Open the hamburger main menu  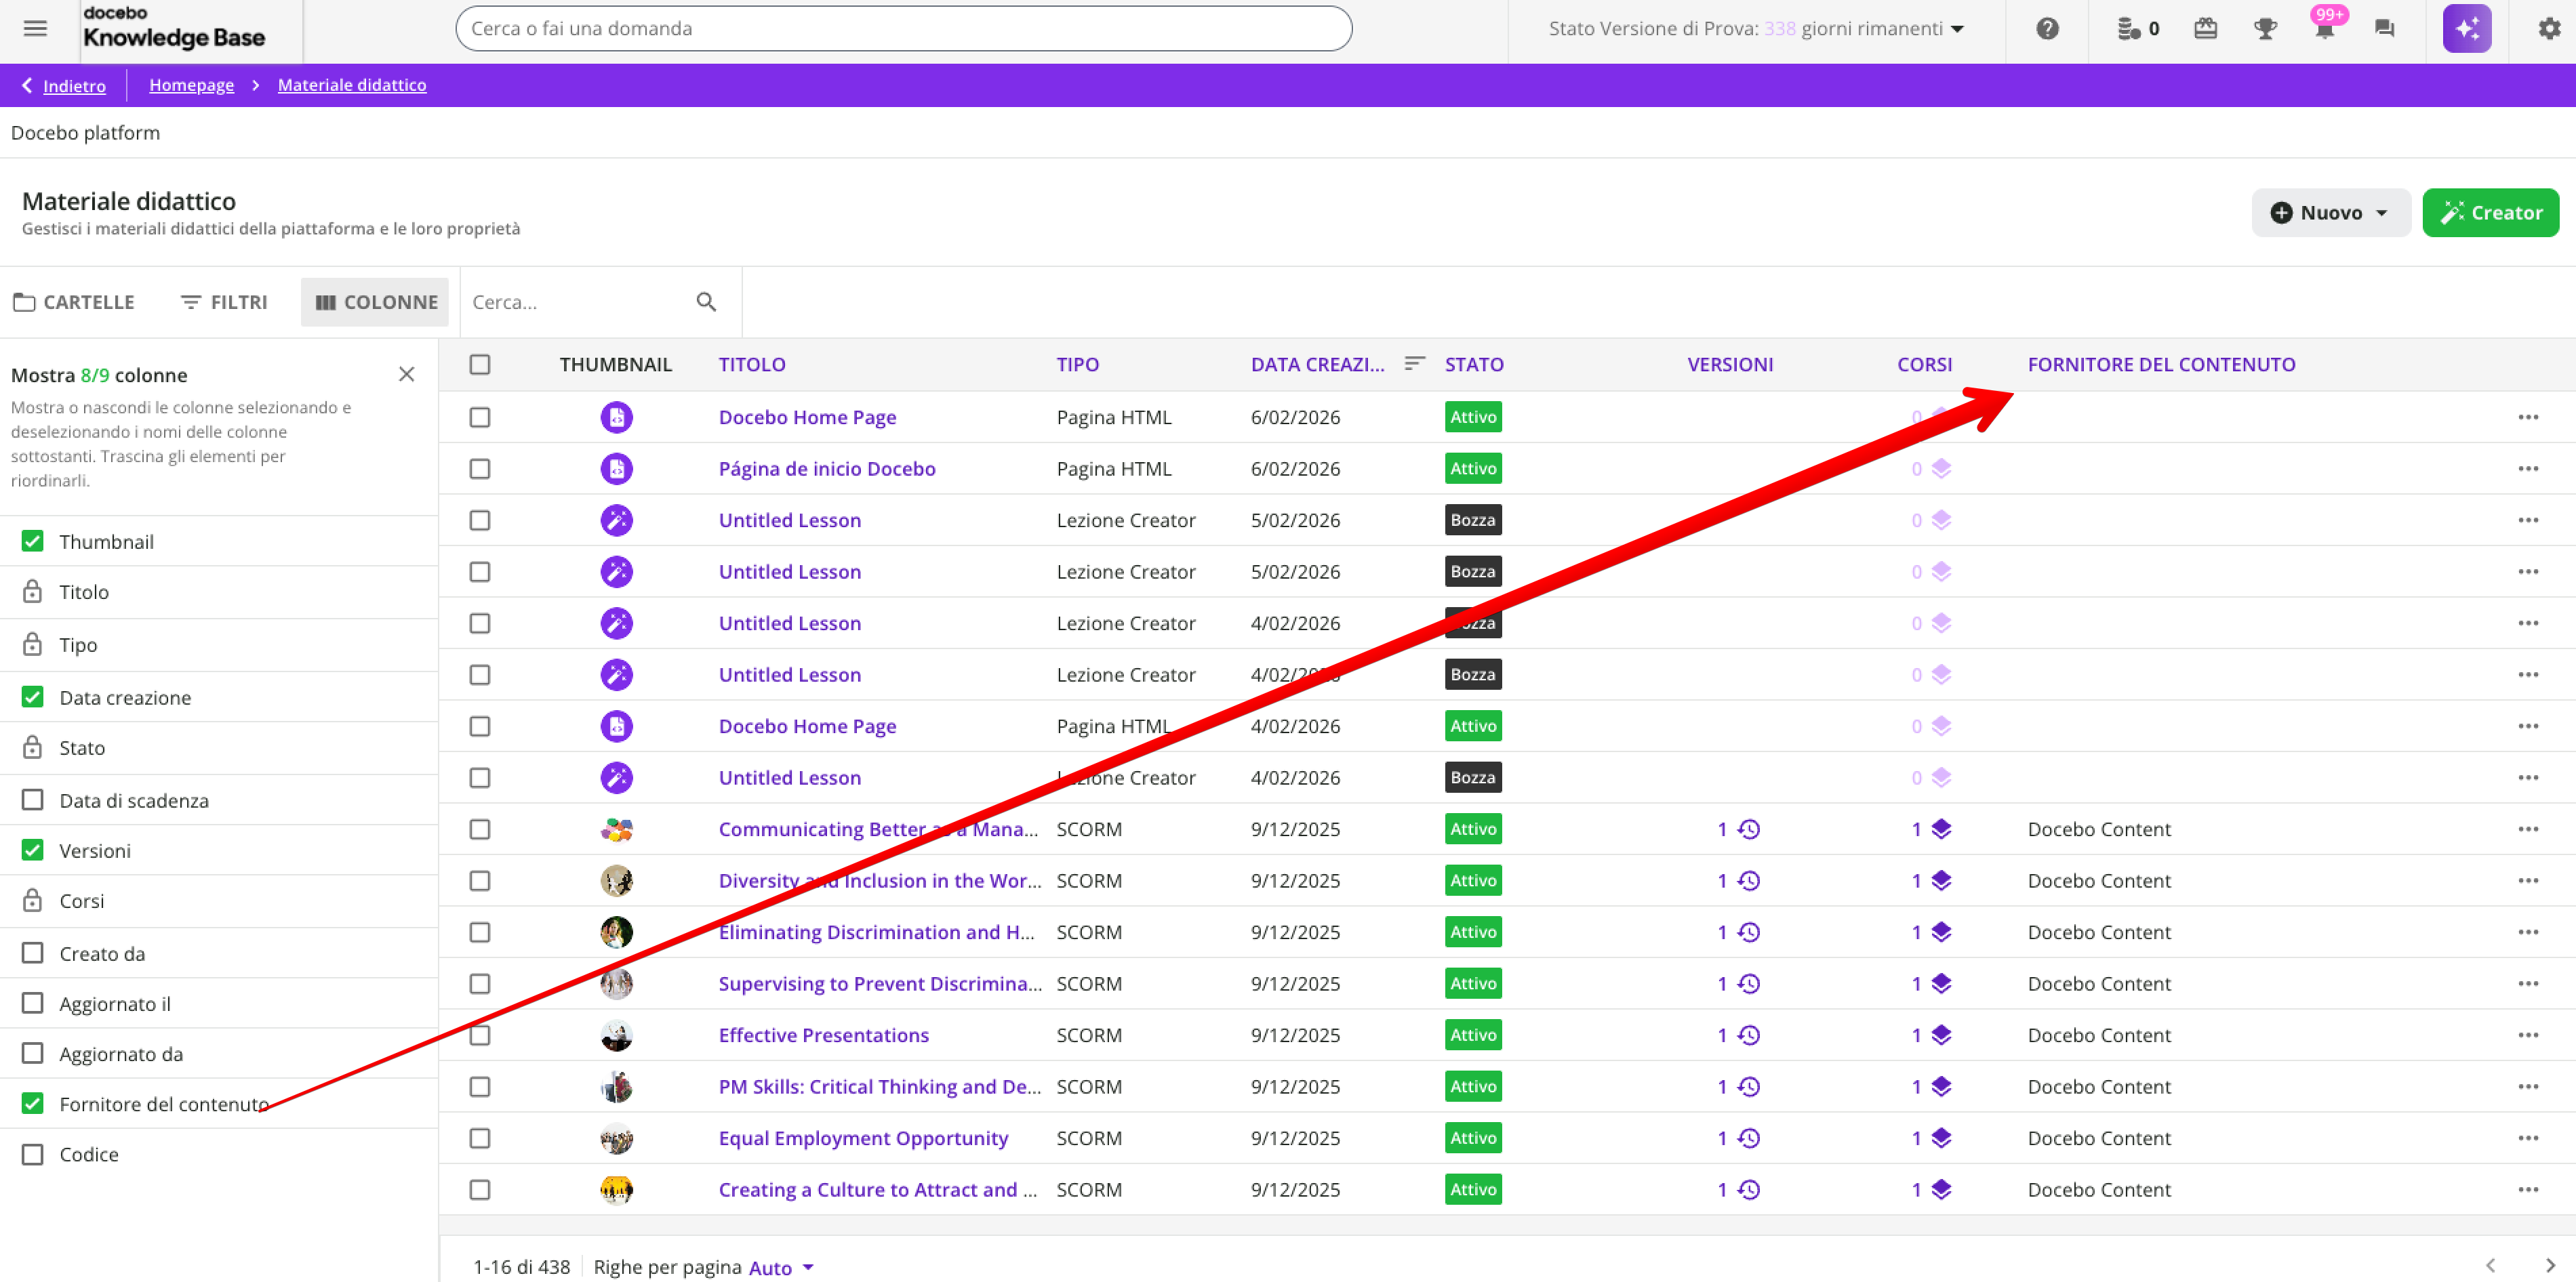35,28
